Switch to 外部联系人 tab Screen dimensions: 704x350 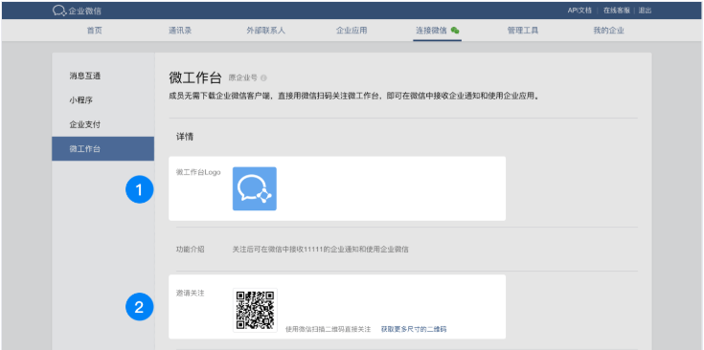tap(266, 31)
